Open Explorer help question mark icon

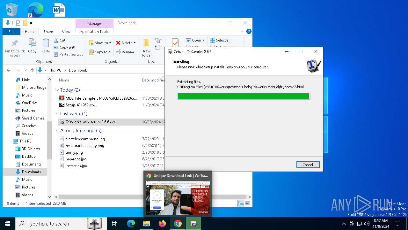(249, 31)
